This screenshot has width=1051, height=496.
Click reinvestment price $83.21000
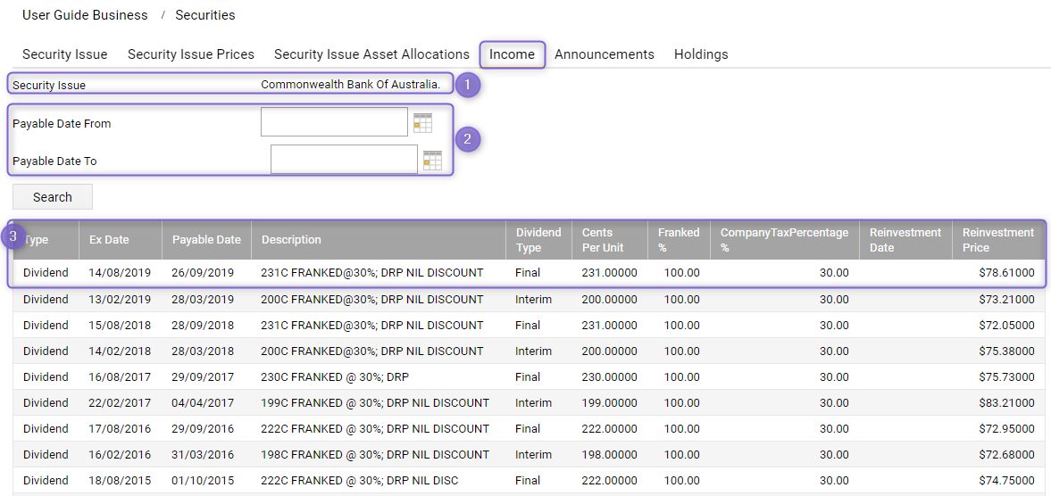[1005, 403]
